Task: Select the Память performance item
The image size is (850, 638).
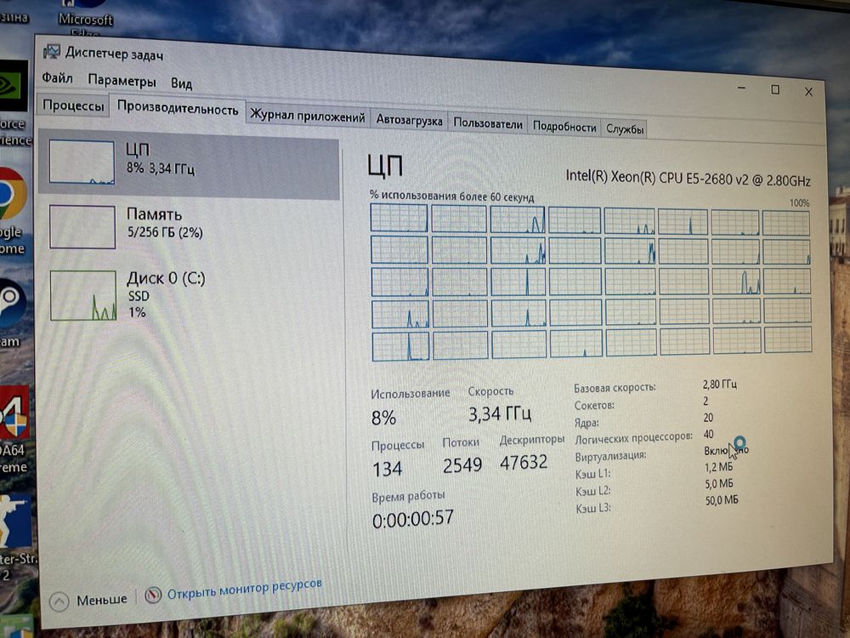Action: click(189, 226)
